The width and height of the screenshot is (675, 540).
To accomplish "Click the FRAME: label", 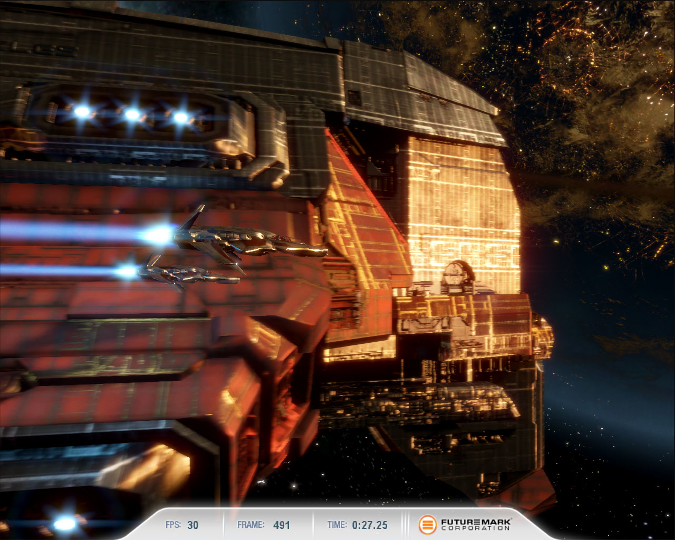I will 250,525.
